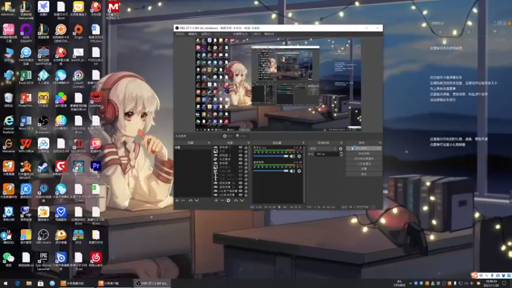Remove the selected source with the minus icon
This screenshot has width=512, height=288.
(x=222, y=200)
